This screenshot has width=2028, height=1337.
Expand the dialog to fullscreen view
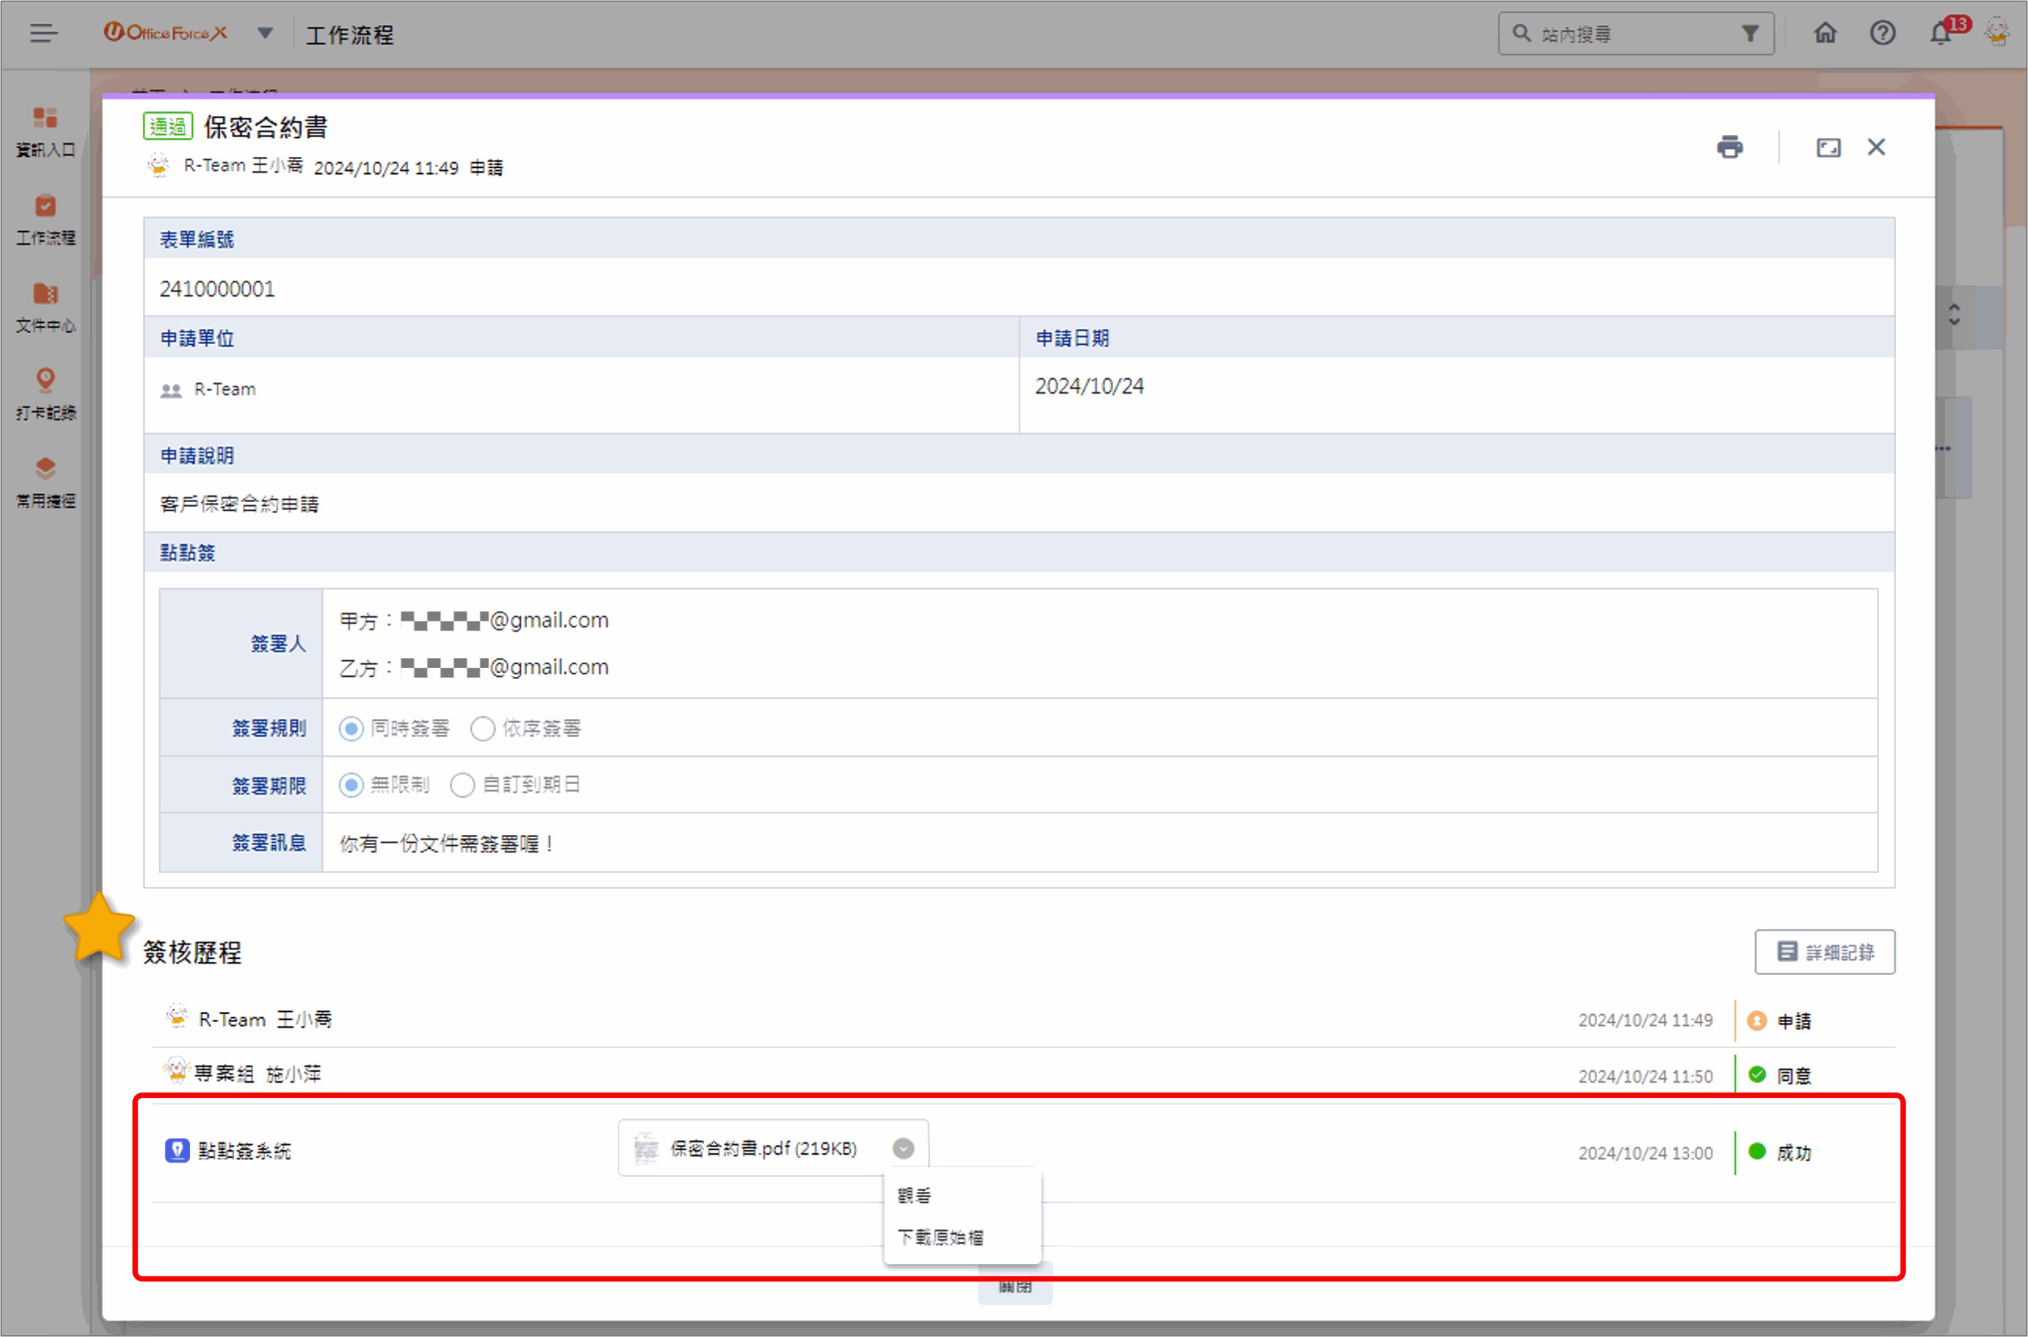point(1828,148)
